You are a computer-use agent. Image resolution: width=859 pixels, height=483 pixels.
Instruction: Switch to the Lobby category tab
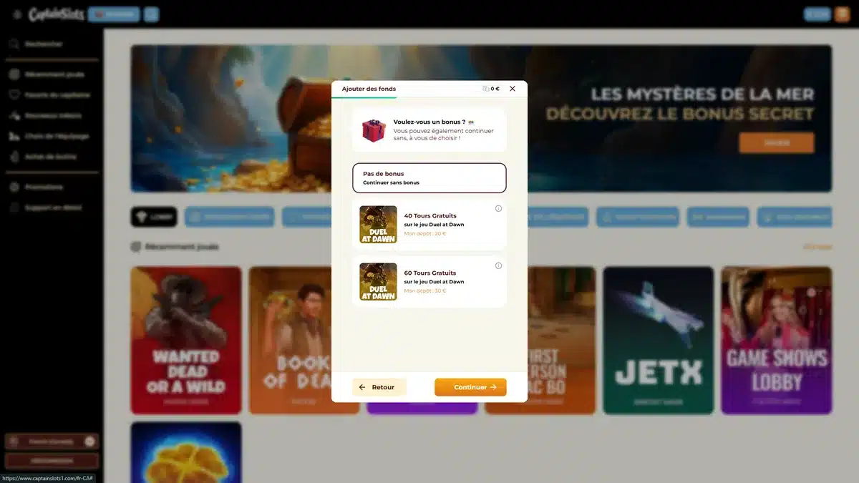point(153,217)
